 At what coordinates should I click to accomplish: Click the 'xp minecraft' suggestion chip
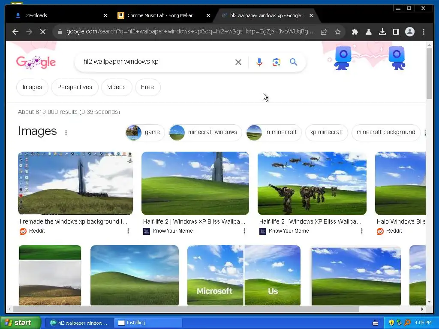pyautogui.click(x=326, y=132)
